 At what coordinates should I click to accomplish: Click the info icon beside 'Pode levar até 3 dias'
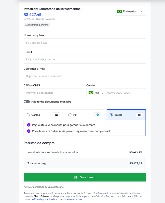click(x=29, y=131)
